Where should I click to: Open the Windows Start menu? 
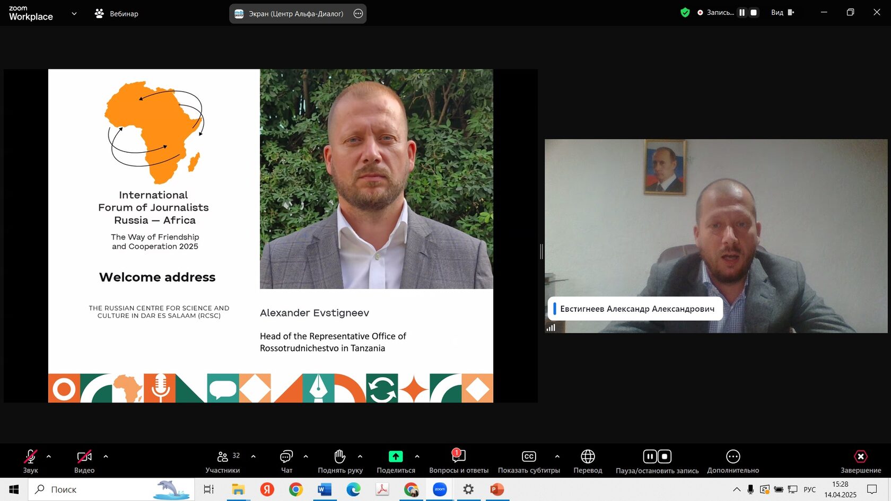click(14, 489)
